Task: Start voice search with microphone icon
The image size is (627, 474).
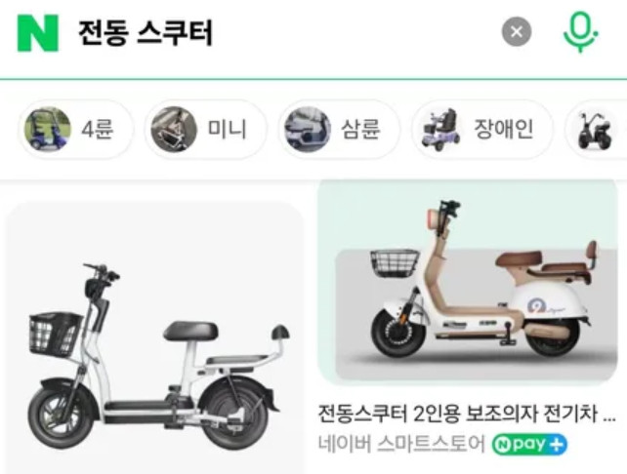Action: [x=580, y=32]
